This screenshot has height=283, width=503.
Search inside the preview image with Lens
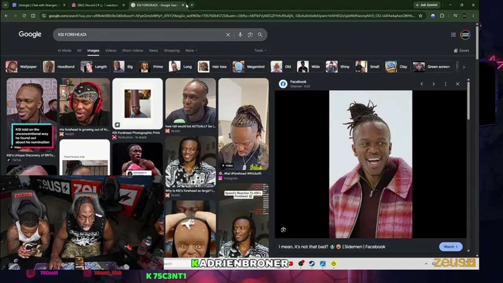(x=283, y=230)
